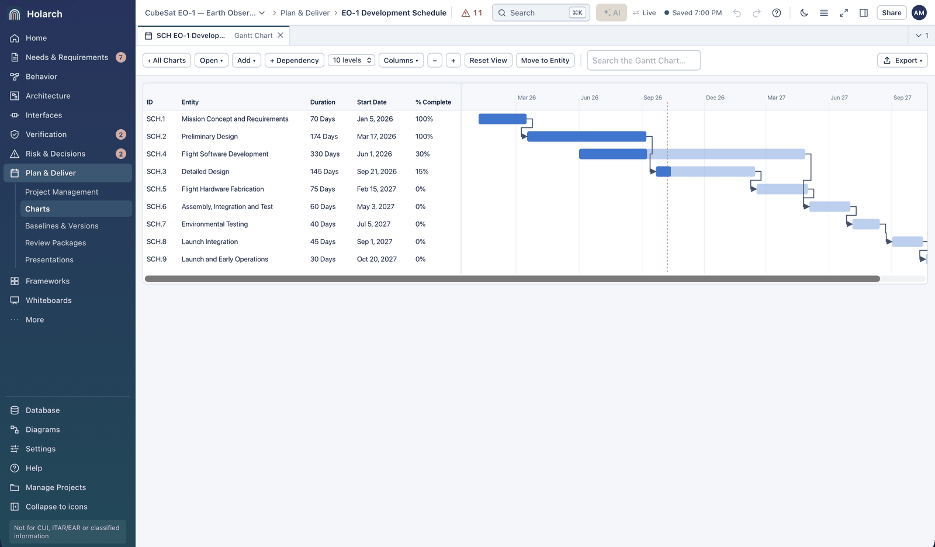Open Presentations subitem
The image size is (935, 547).
pyautogui.click(x=76, y=259)
